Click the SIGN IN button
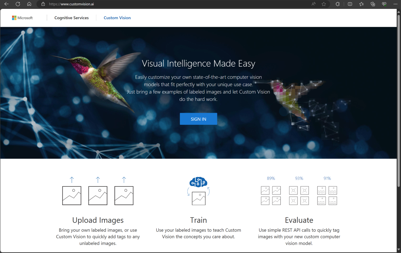Screen dimensions: 401x253 198,119
